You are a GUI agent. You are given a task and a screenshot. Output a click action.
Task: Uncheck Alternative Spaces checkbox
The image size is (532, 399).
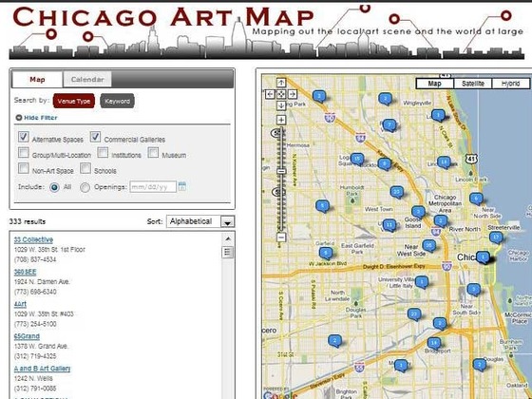click(x=24, y=137)
